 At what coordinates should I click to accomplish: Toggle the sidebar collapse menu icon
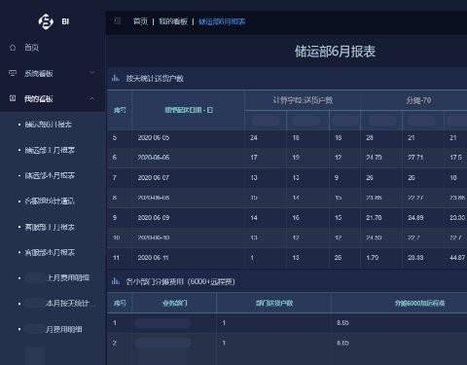[x=118, y=21]
